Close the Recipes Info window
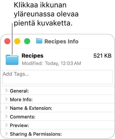 pyautogui.click(x=7, y=41)
